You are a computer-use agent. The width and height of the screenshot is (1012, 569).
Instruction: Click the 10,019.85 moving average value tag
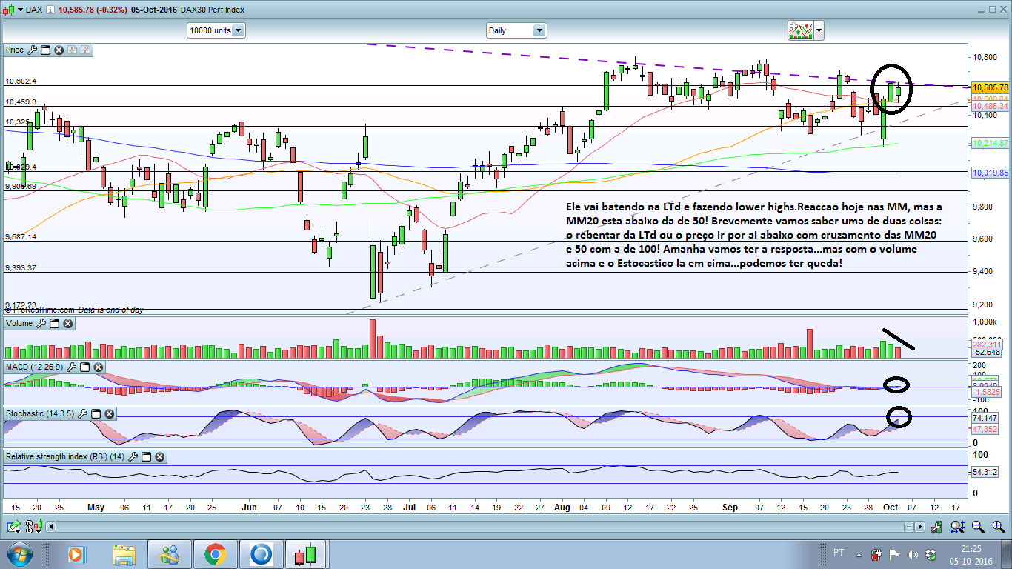[x=991, y=173]
